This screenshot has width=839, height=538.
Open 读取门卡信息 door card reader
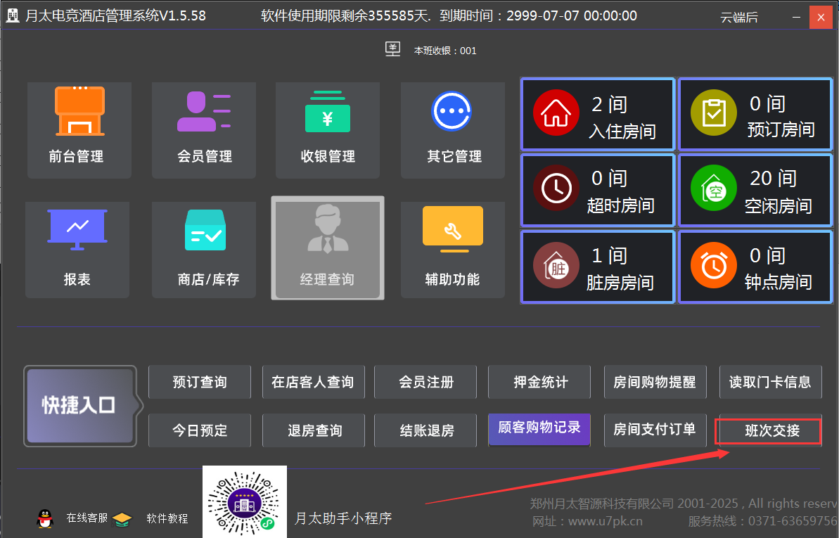pos(770,382)
